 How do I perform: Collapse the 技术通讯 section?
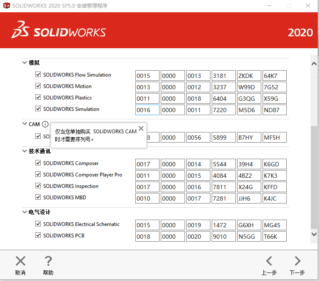[25, 151]
